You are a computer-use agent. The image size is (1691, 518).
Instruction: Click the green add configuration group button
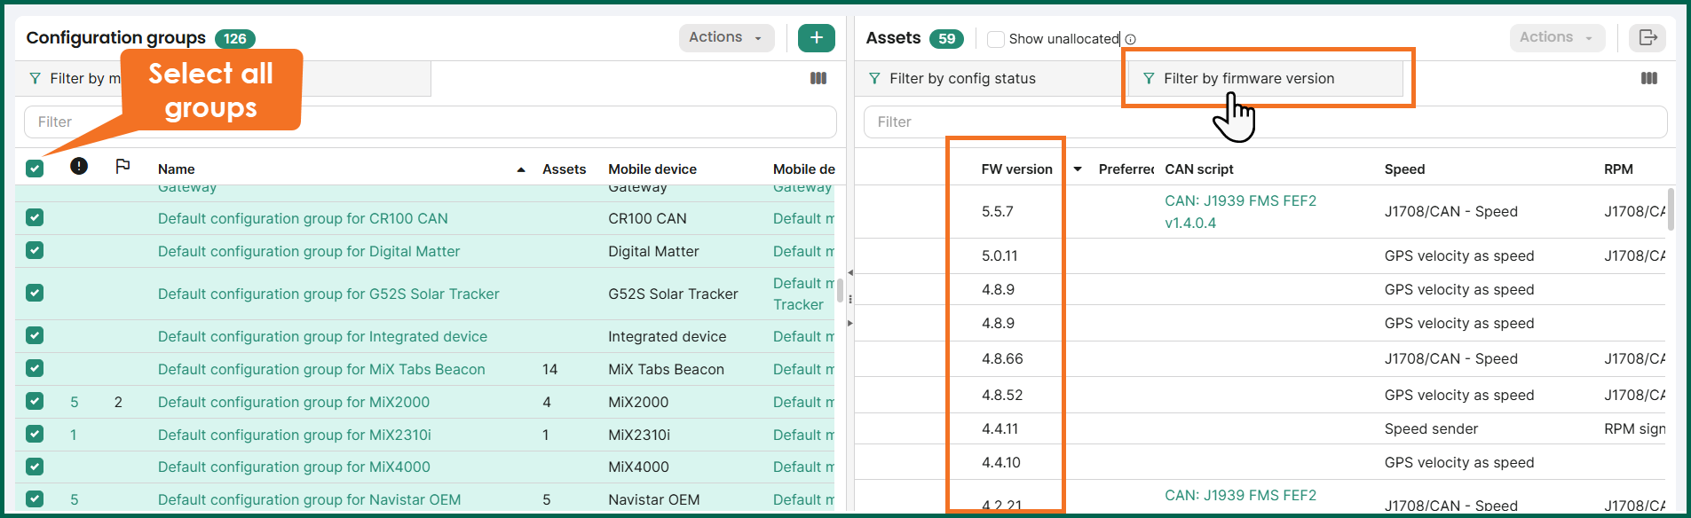pyautogui.click(x=816, y=37)
